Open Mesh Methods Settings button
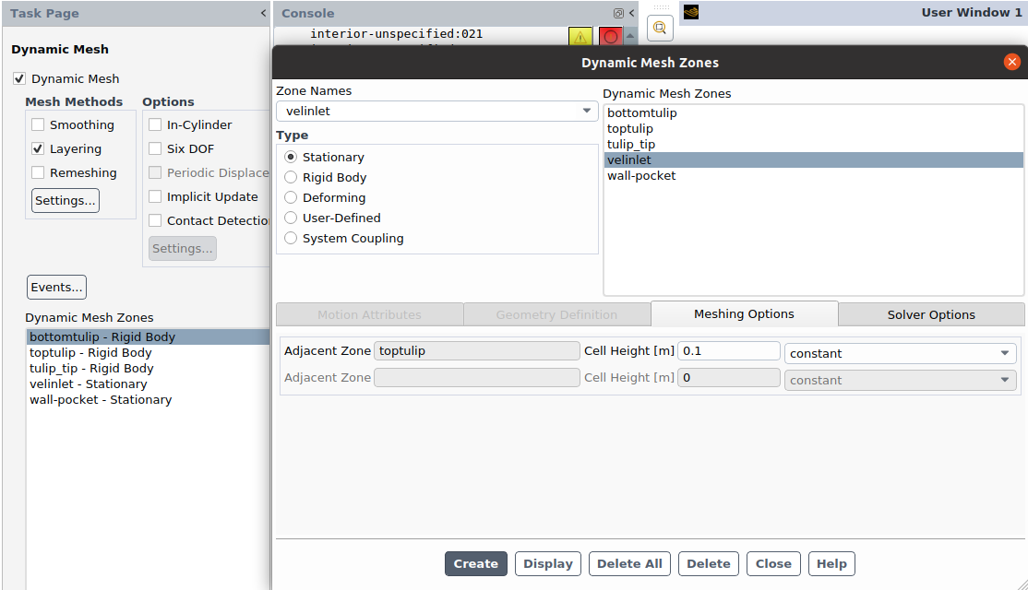The height and width of the screenshot is (590, 1028). [66, 200]
